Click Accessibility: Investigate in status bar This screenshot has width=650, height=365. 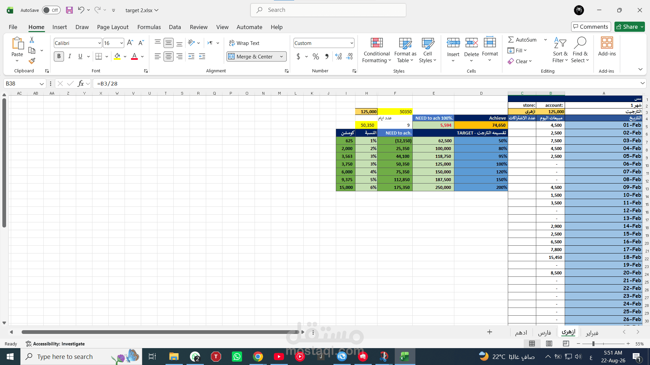click(x=55, y=344)
